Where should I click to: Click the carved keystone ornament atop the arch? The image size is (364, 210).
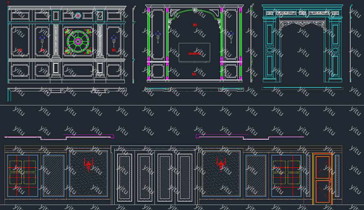[x=195, y=10]
